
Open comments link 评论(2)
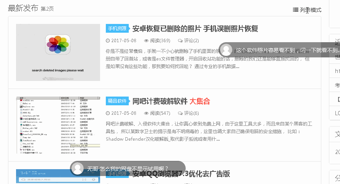[x=191, y=41]
